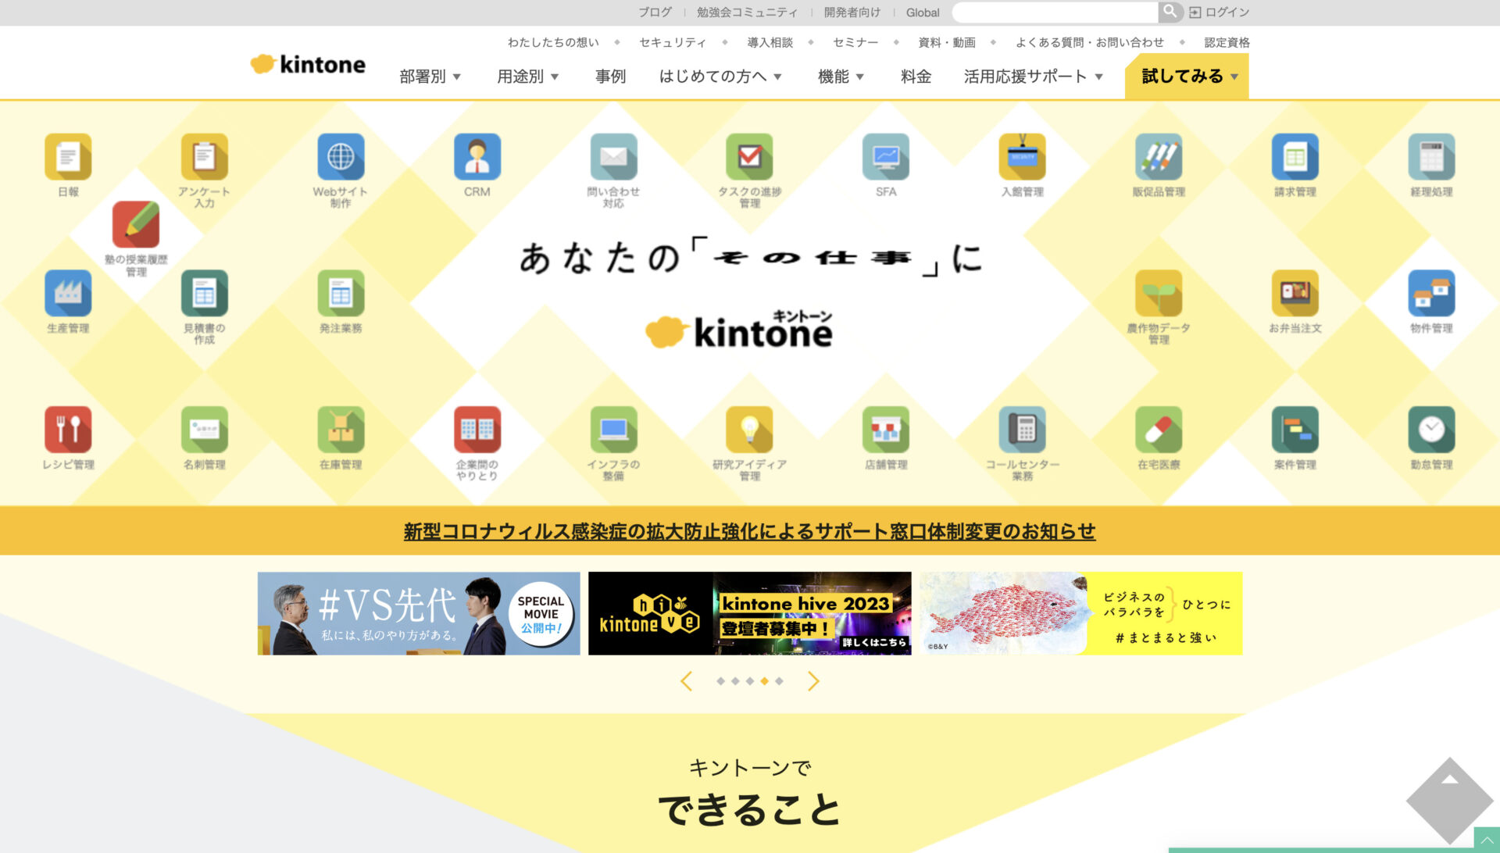Screen dimensions: 1500x853
Task: Click the SFA app icon
Action: [885, 156]
